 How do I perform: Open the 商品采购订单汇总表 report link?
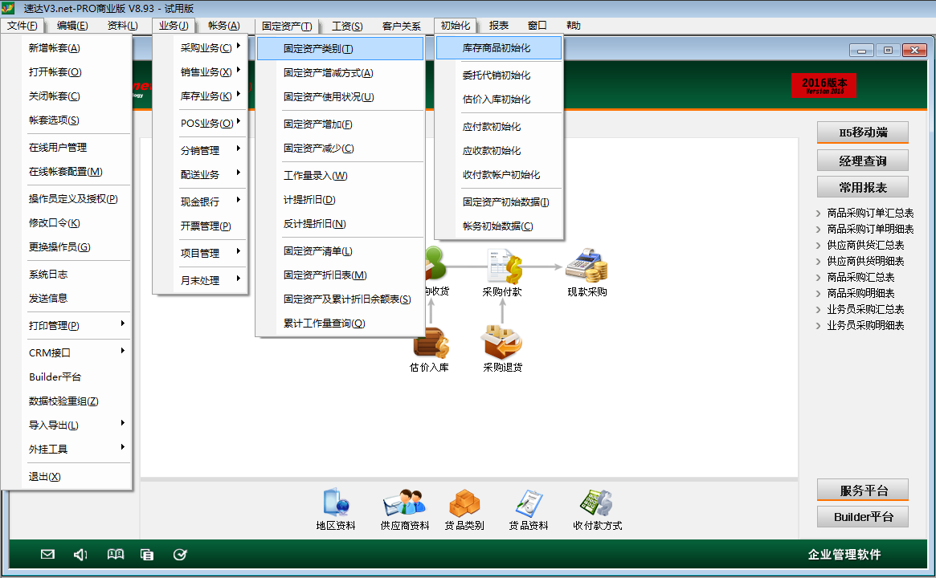[870, 214]
